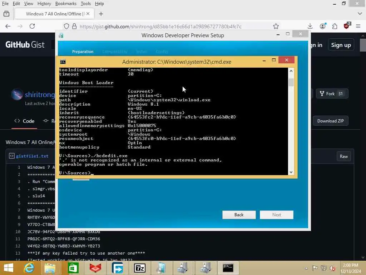The image size is (366, 275).
Task: Open the Windows Start button
Action: [9, 268]
